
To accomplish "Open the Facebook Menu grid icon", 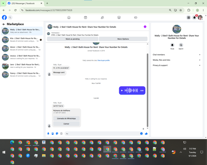I will tap(188, 17).
